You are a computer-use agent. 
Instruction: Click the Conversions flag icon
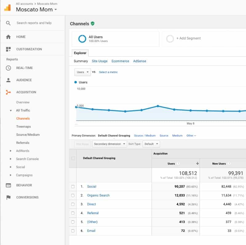(x=8, y=197)
